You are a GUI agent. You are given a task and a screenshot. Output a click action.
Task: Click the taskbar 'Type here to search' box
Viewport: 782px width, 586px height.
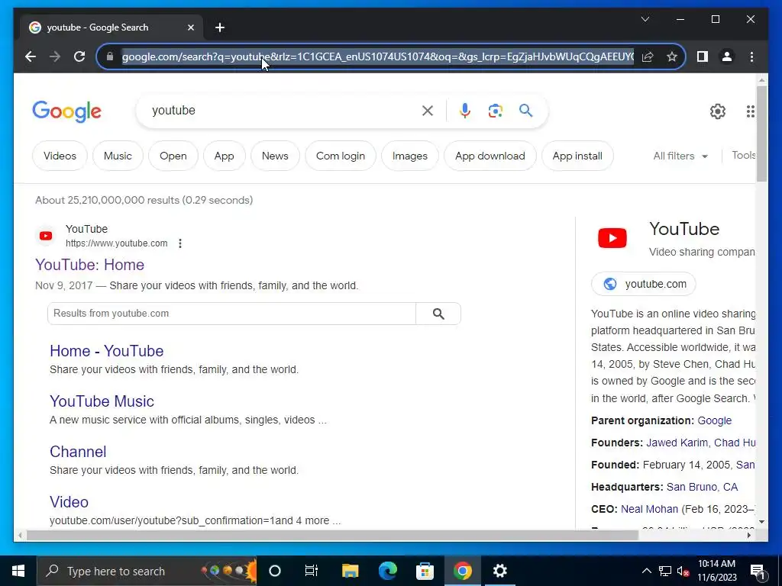[x=146, y=571]
